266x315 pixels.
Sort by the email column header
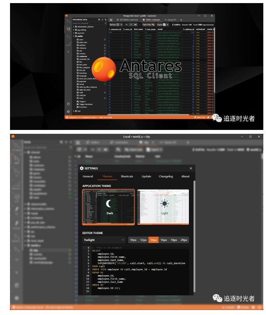pos(170,29)
